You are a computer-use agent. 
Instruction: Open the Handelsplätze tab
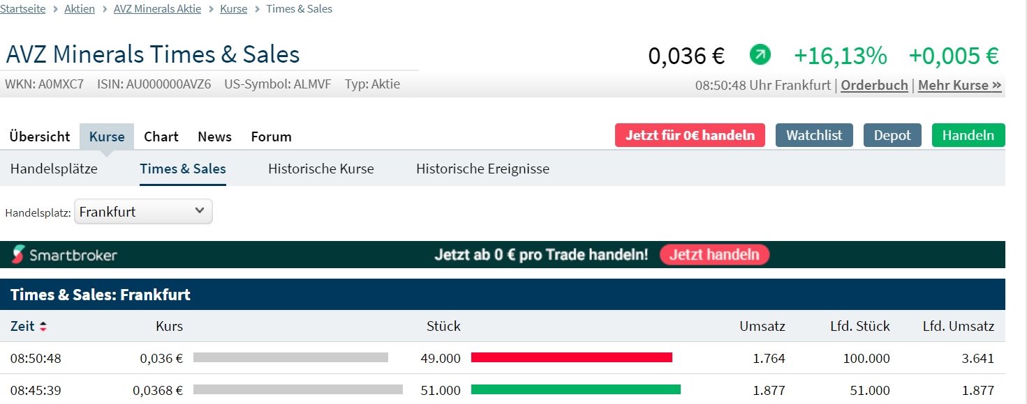pyautogui.click(x=53, y=169)
